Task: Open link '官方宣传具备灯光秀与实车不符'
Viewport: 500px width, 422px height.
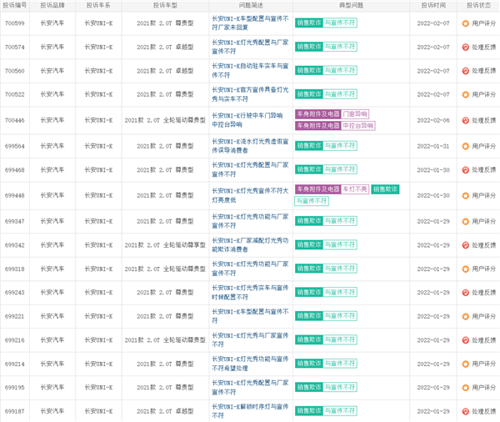Action: point(250,94)
